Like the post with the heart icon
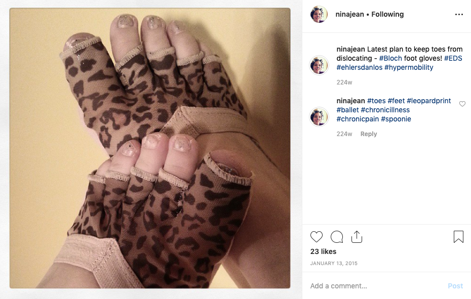Image resolution: width=471 pixels, height=299 pixels. coord(317,237)
